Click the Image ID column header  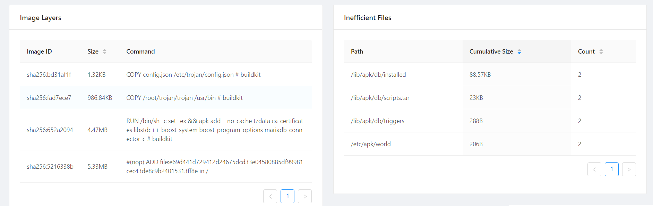pos(39,51)
